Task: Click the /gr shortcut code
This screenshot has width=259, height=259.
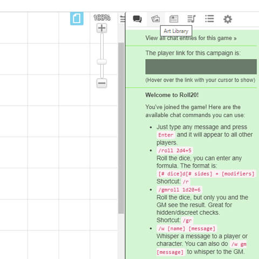Action: [x=187, y=221]
